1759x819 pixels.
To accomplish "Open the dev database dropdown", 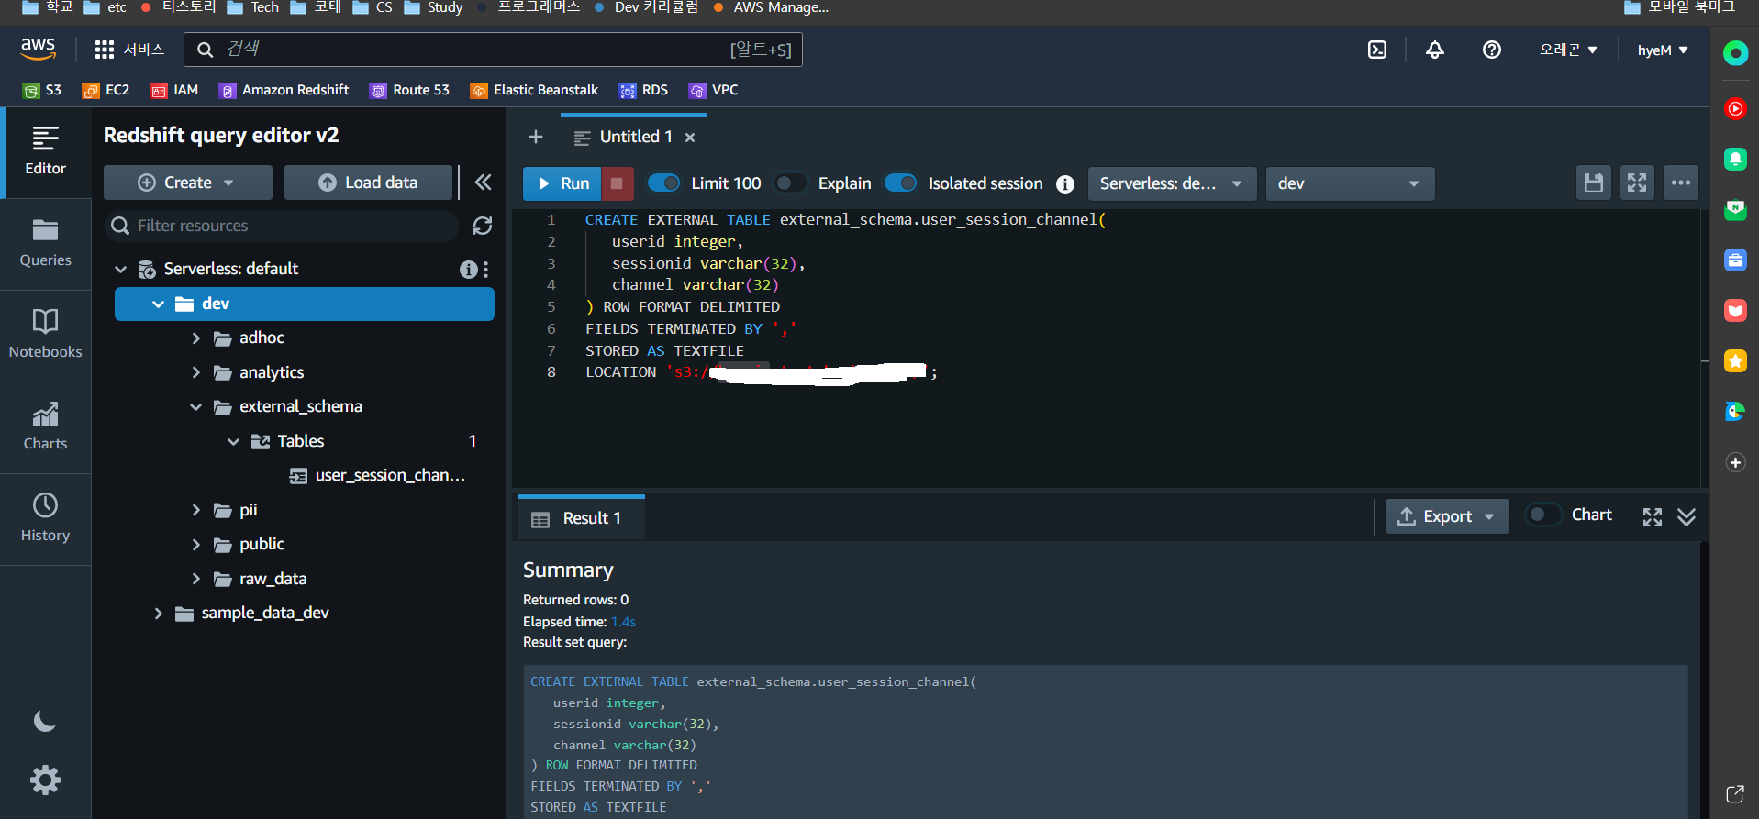I will point(1350,183).
